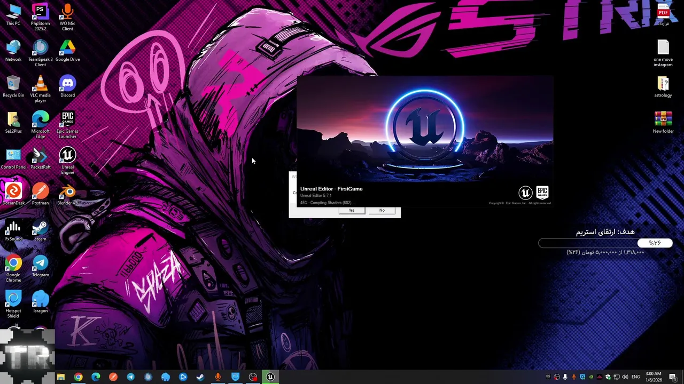The width and height of the screenshot is (684, 384).
Task: Select the FxSound desktop shortcut
Action: [13, 230]
